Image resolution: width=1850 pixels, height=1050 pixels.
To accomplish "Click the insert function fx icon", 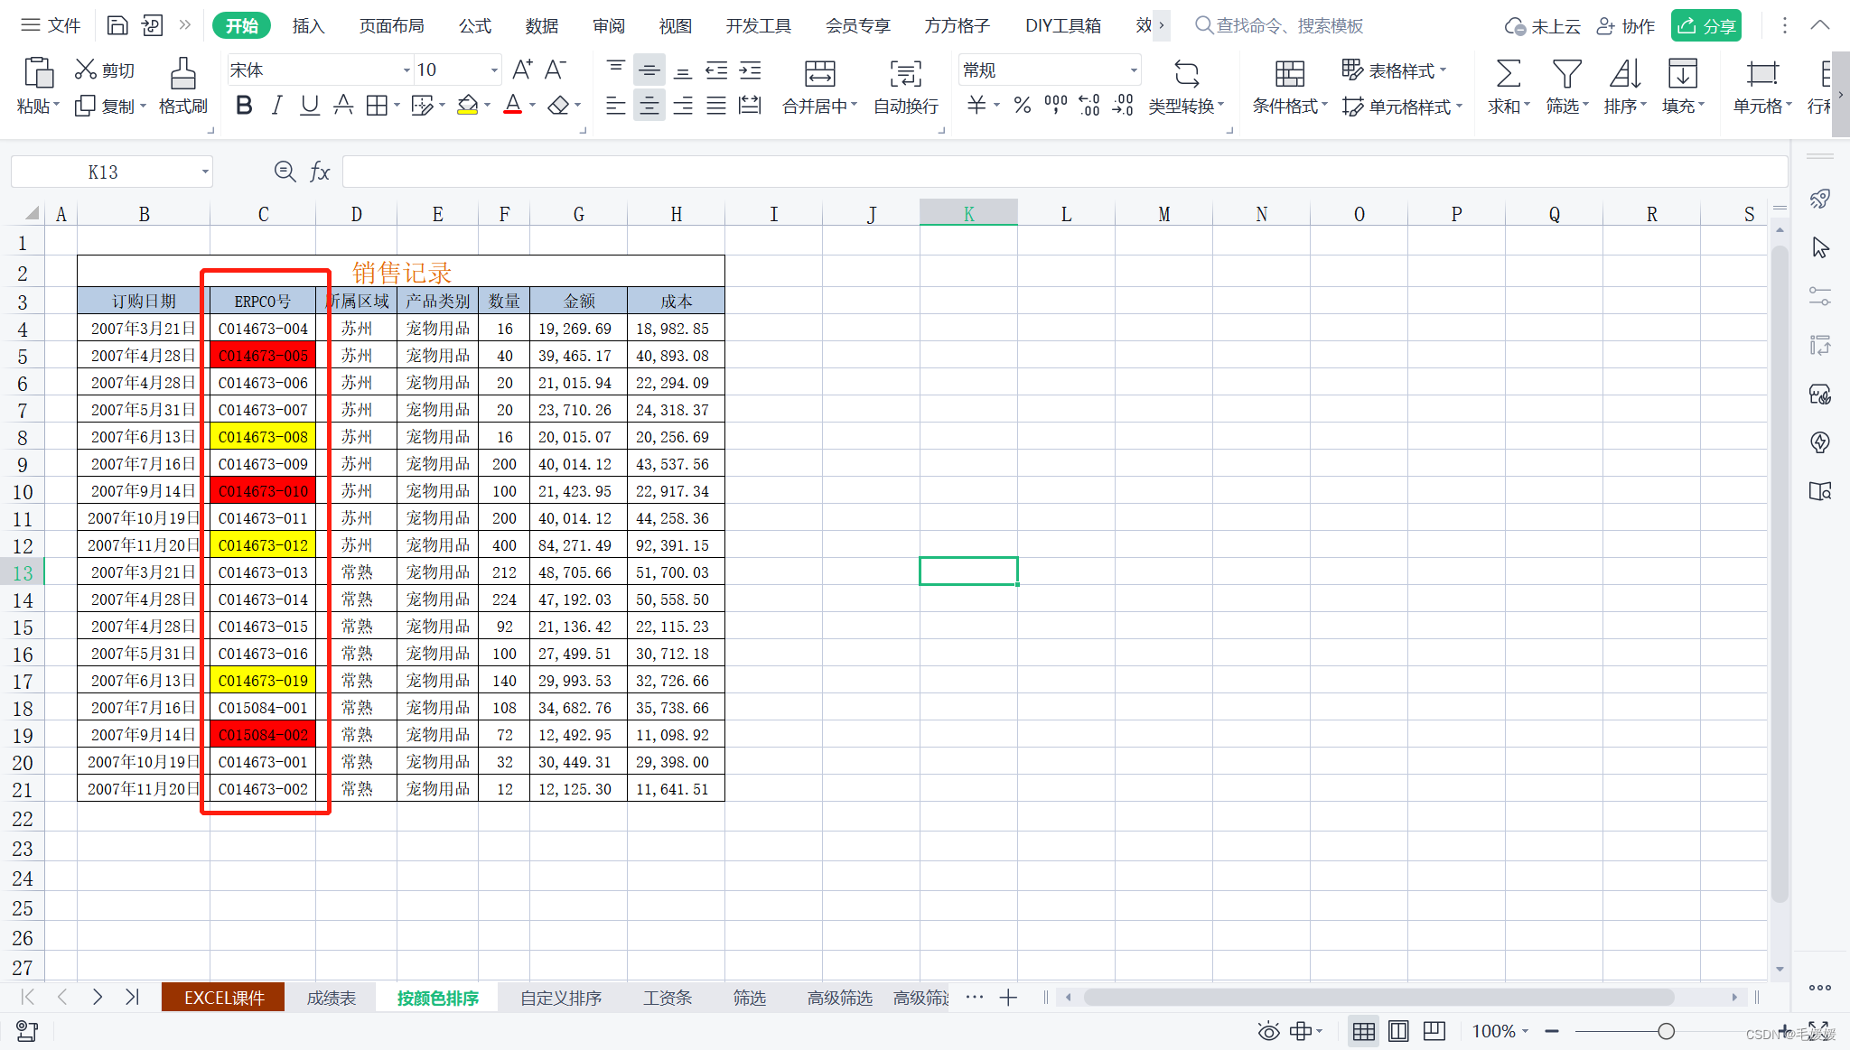I will point(320,172).
